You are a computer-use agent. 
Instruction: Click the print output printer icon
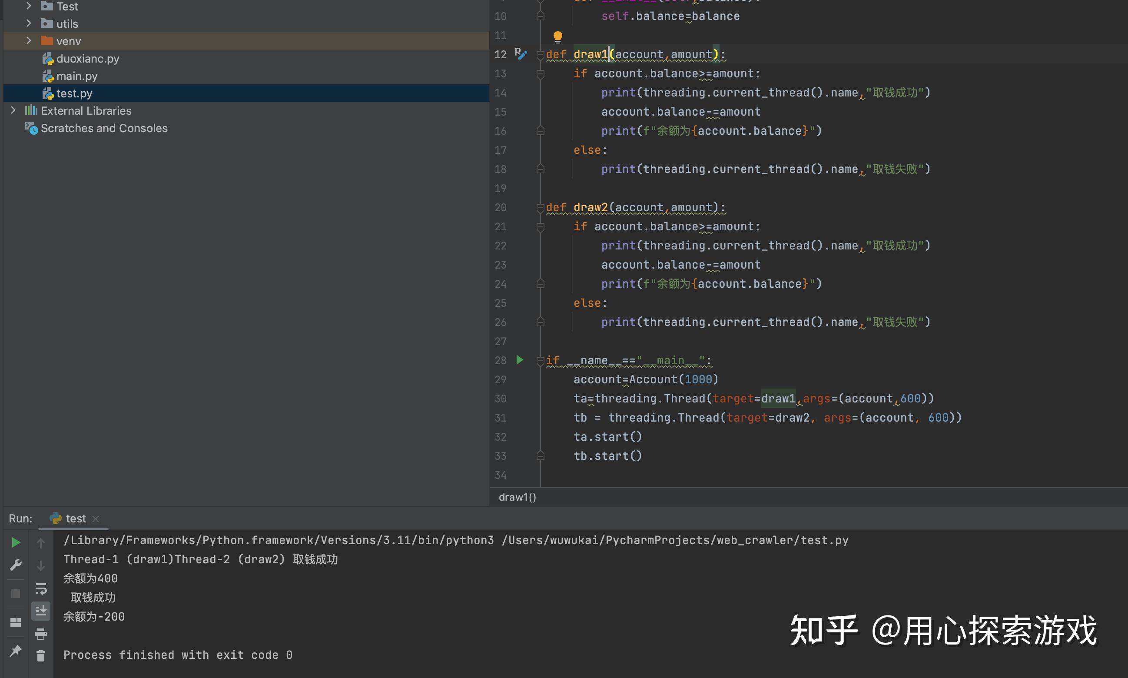[x=41, y=634]
